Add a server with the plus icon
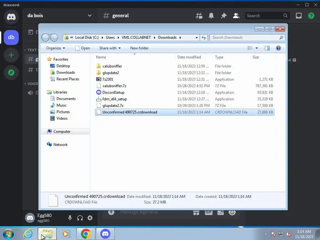The image size is (320, 240). click(11, 55)
